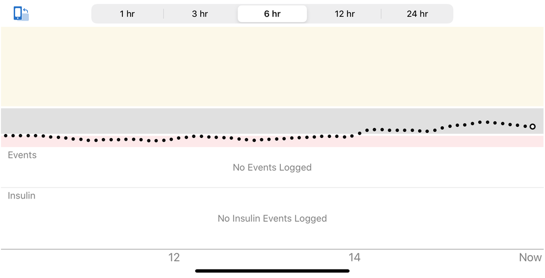Click the No Insulin Events Logged text

tap(272, 219)
